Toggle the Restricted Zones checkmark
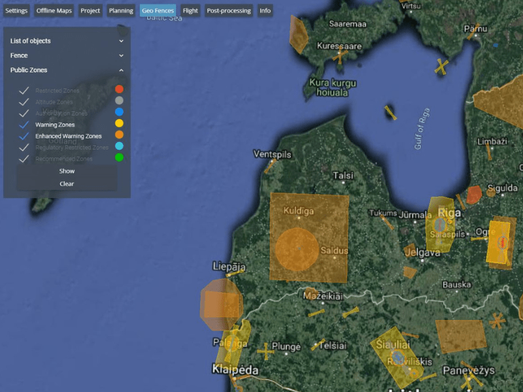 24,90
